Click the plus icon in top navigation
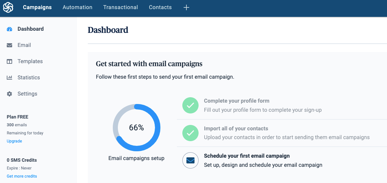387x183 pixels. coord(186,7)
